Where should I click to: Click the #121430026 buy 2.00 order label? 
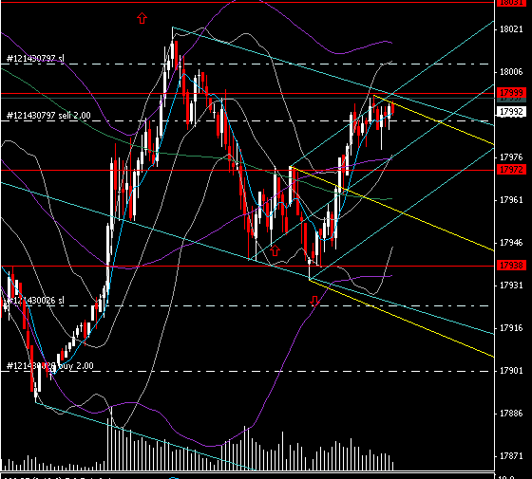coord(49,366)
